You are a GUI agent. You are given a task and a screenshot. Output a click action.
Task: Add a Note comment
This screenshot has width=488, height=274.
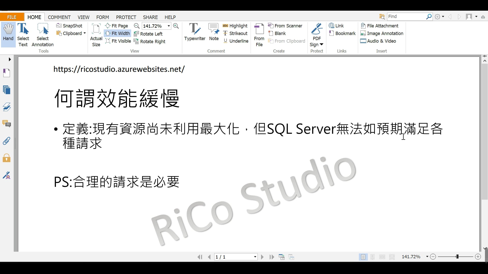tap(214, 32)
